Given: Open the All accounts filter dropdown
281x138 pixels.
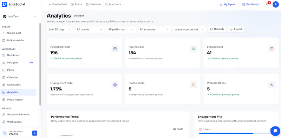Looking at the screenshot, I should click(154, 29).
